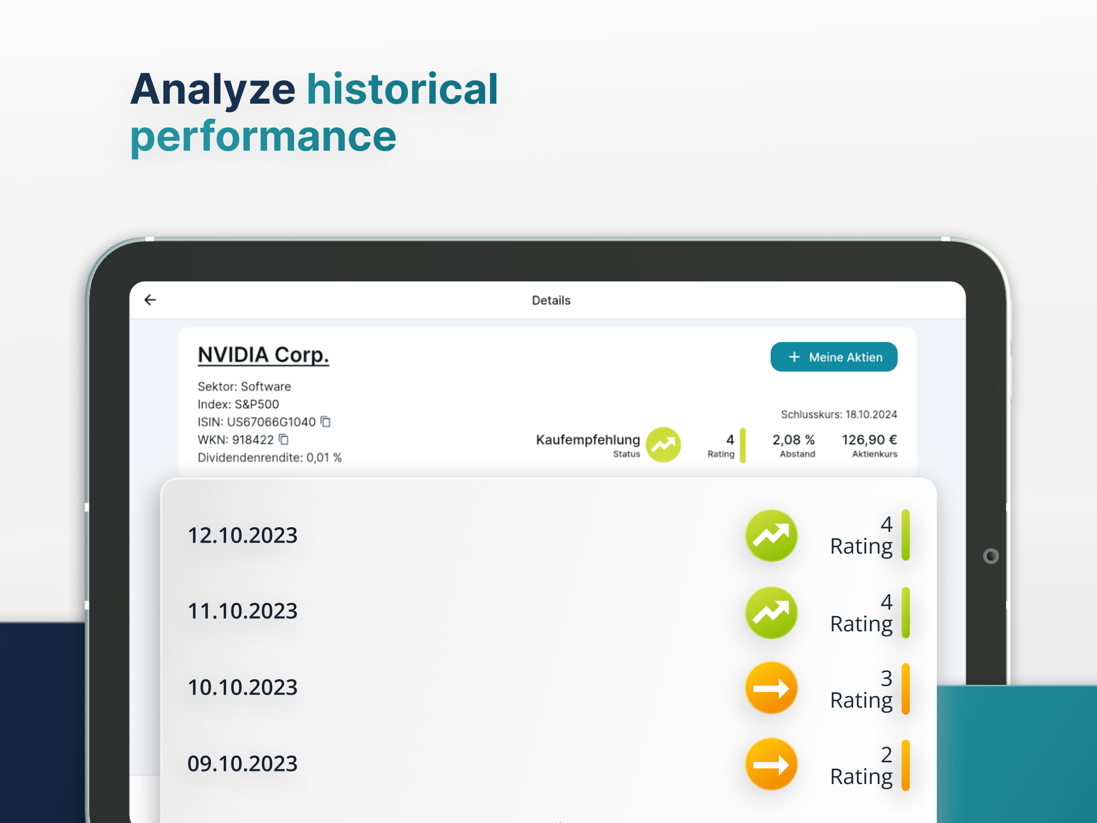Click the trend icon for 12.10.2023

click(x=771, y=536)
